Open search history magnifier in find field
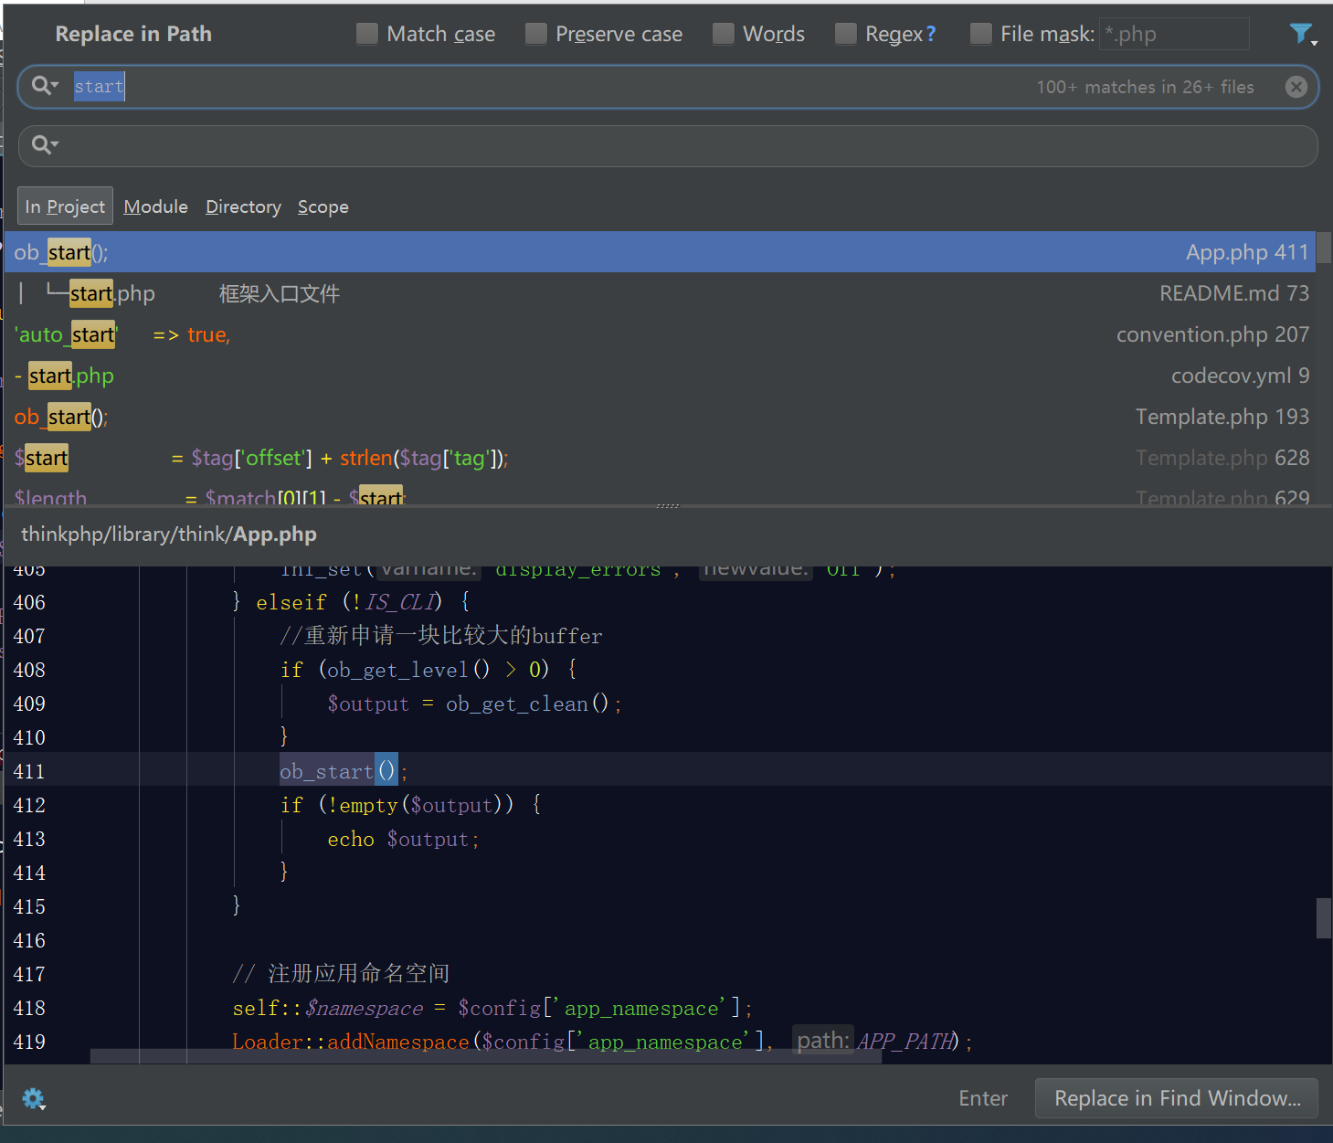Image resolution: width=1333 pixels, height=1143 pixels. tap(44, 86)
